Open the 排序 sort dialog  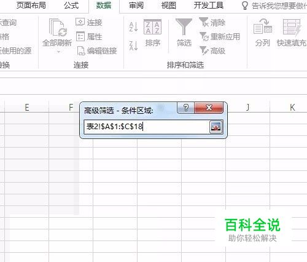coord(153,33)
